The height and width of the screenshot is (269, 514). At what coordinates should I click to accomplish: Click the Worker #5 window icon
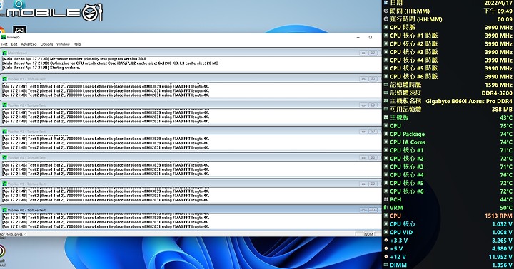pos(4,184)
